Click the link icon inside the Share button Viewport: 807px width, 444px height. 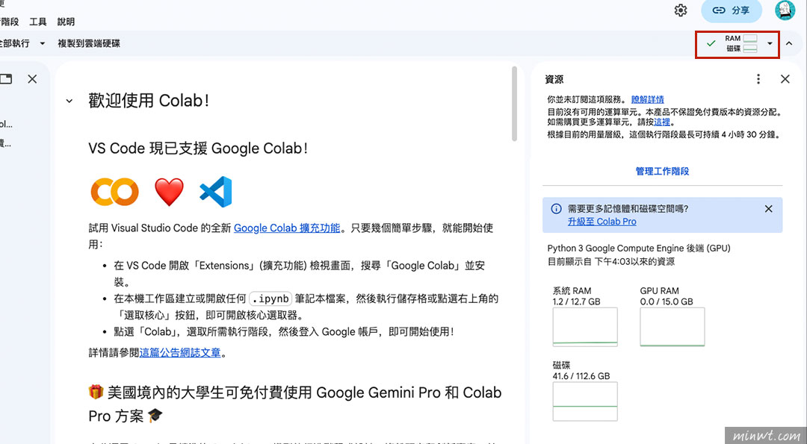[x=719, y=10]
